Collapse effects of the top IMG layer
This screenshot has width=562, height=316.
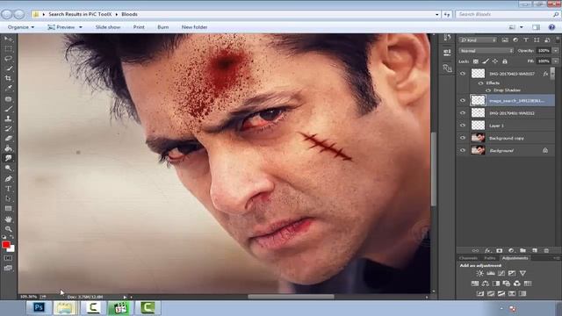tap(552, 74)
